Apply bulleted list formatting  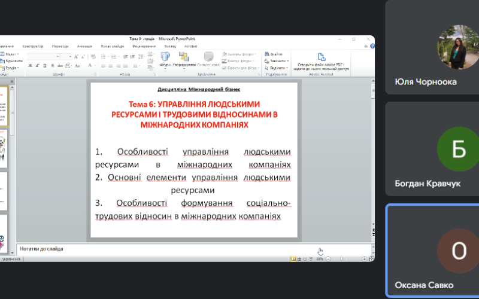pyautogui.click(x=104, y=57)
